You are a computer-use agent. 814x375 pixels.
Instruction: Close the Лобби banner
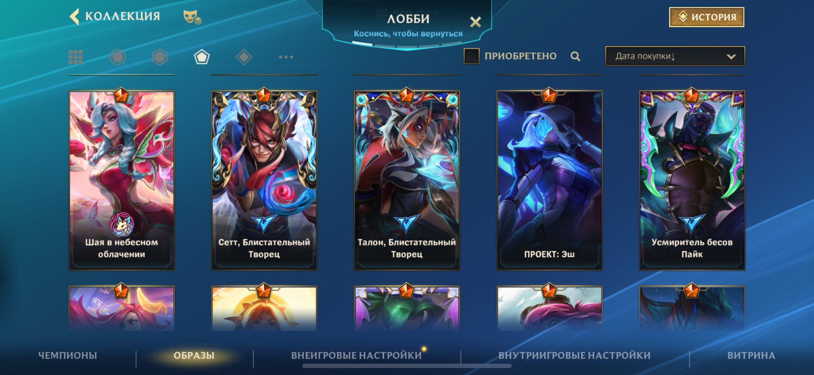point(475,22)
